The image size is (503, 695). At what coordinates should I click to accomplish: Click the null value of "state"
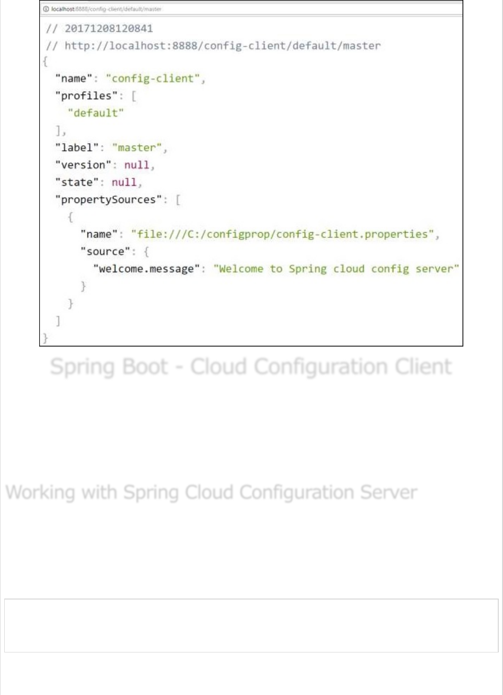click(x=124, y=182)
